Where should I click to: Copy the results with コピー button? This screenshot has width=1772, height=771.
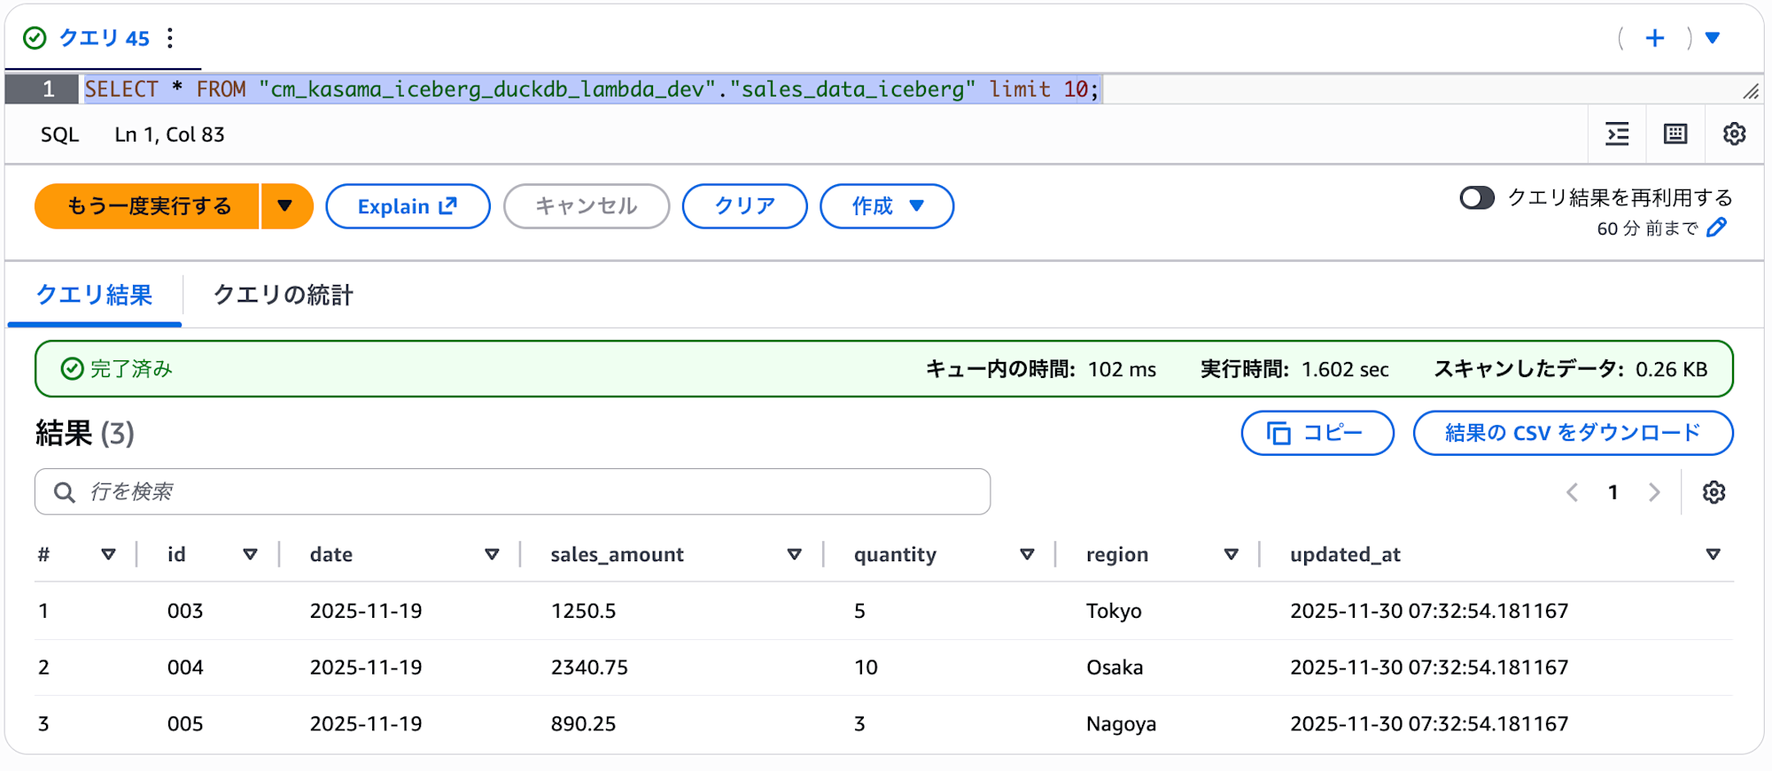1317,433
